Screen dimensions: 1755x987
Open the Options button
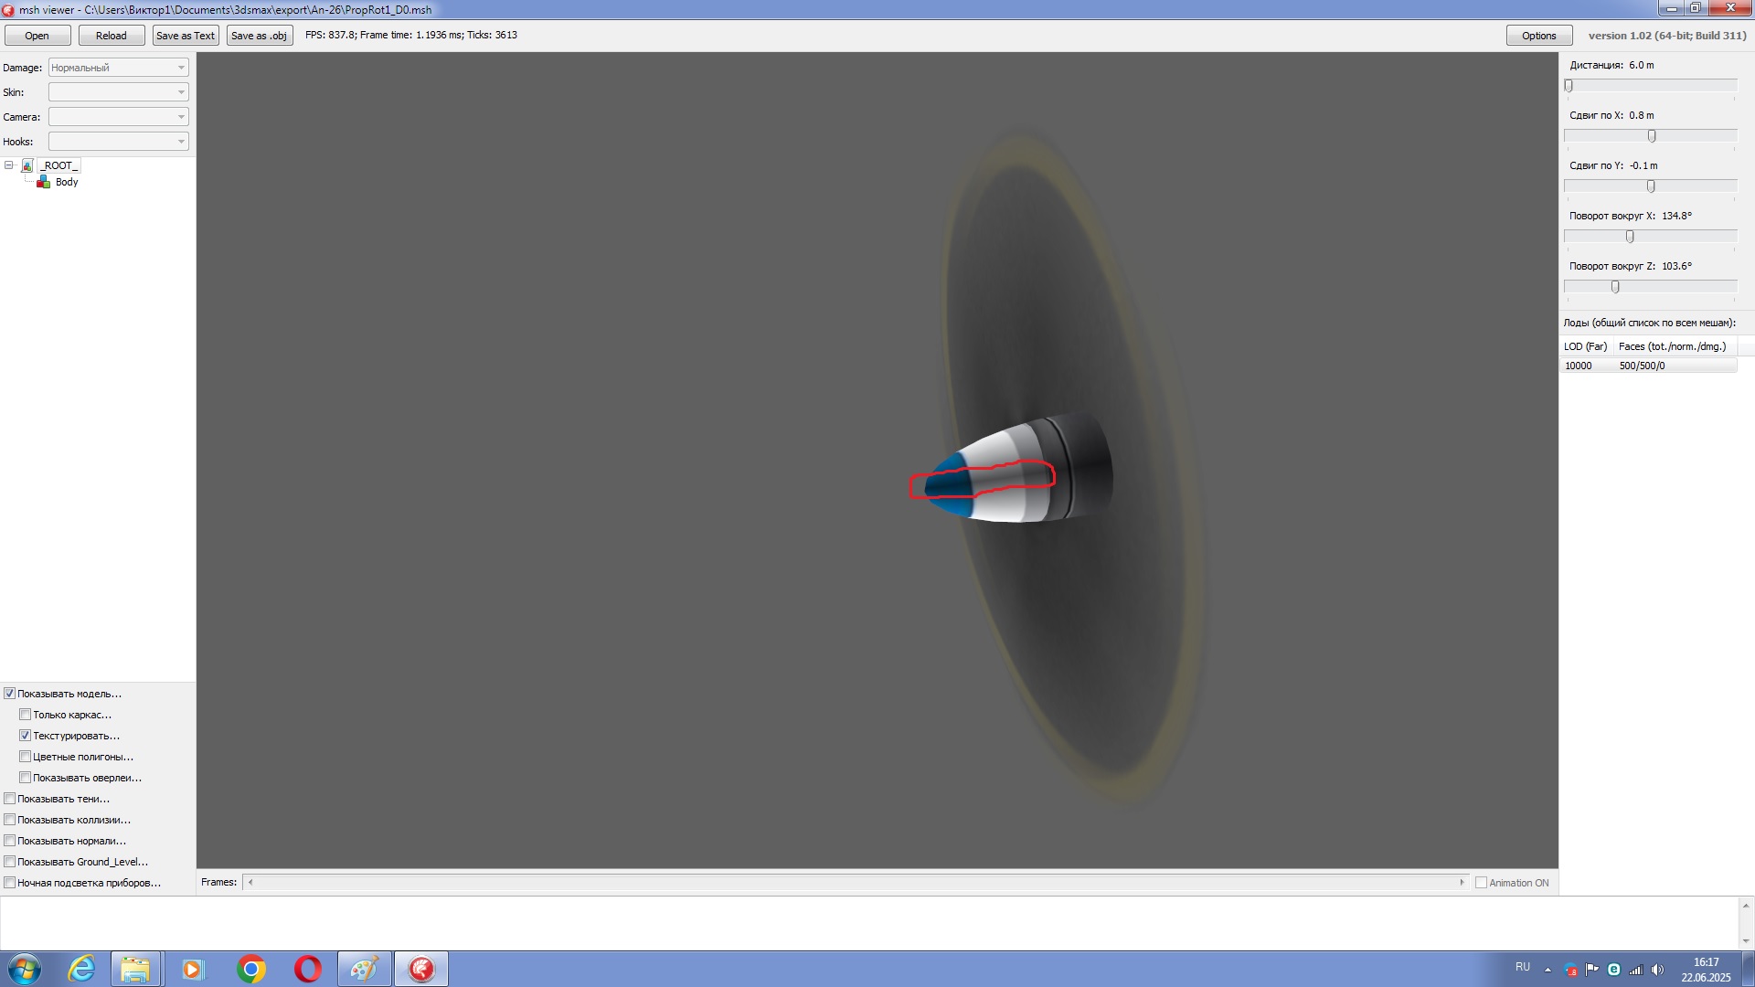coord(1538,36)
